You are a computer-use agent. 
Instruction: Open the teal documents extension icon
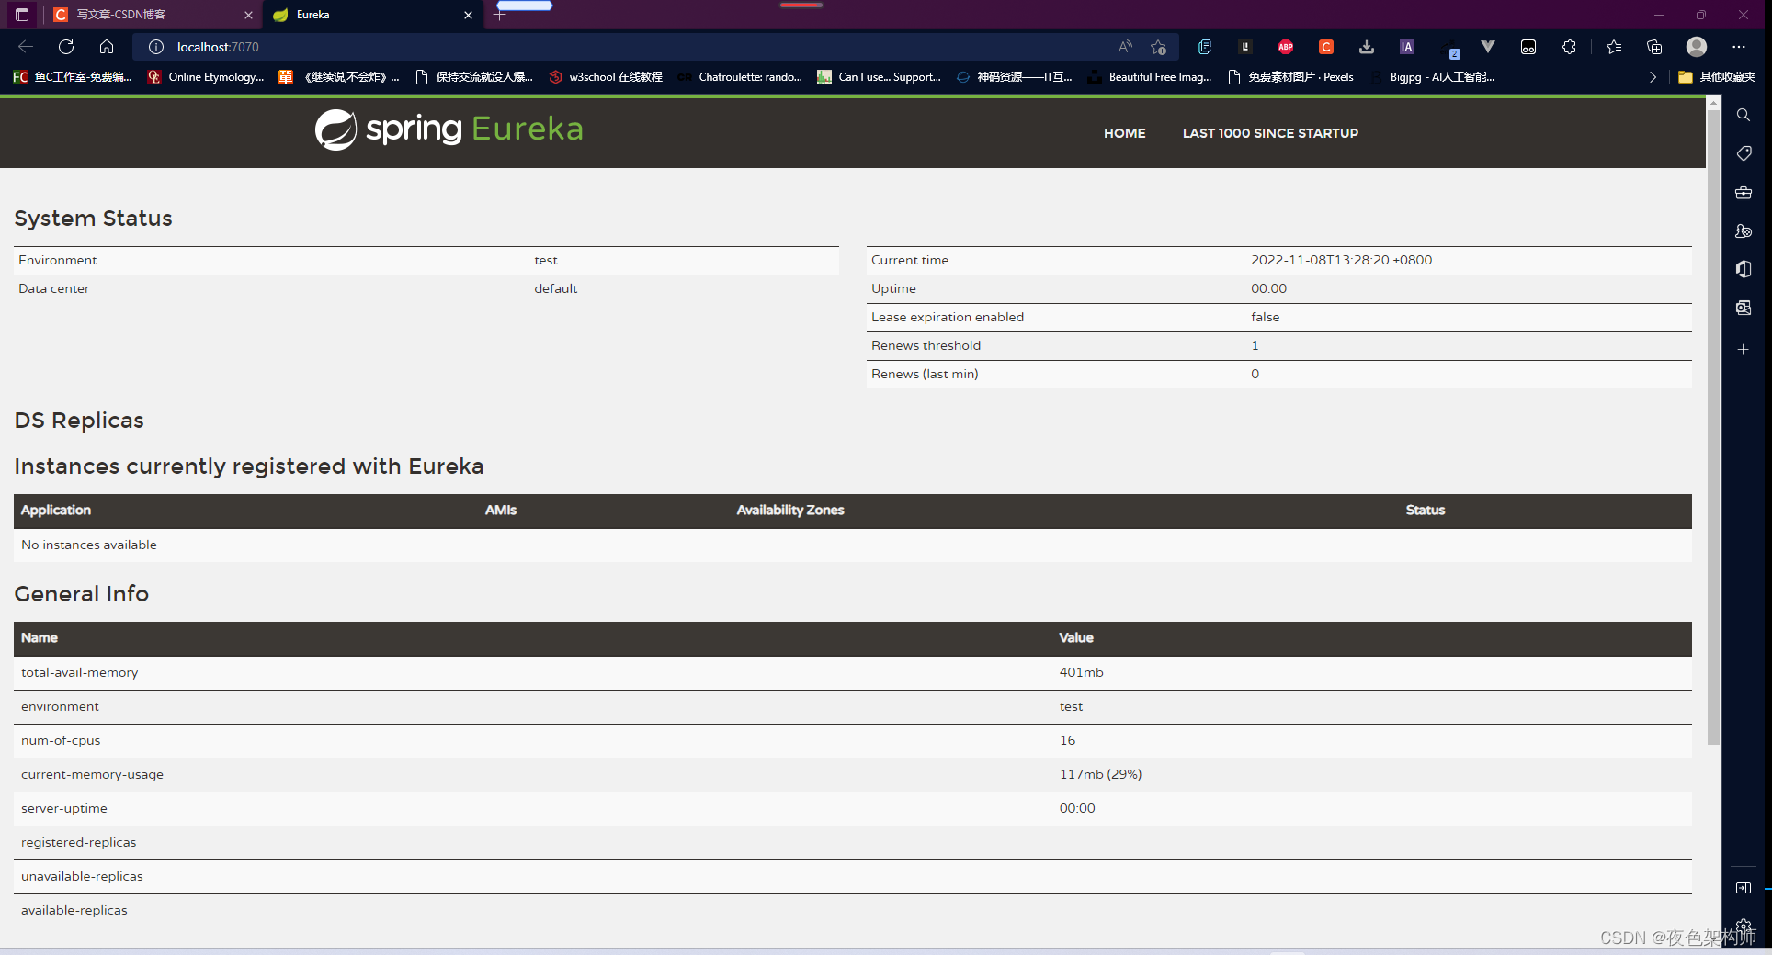(1205, 47)
